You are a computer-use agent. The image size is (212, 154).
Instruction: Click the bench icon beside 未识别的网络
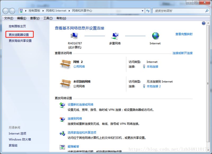pos(65,84)
